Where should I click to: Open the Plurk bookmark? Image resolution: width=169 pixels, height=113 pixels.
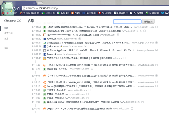pos(75,13)
